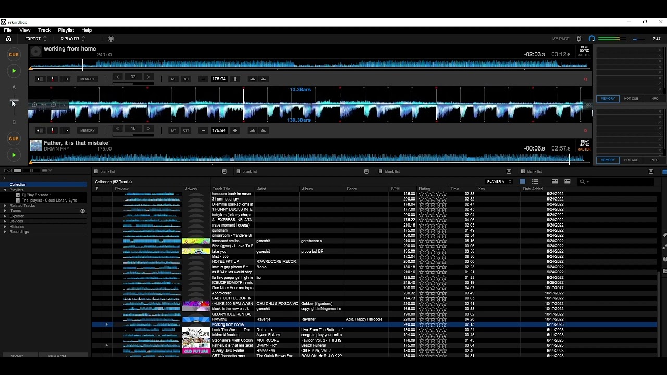Open the MY PAGE link
This screenshot has width=667, height=375.
pos(561,39)
